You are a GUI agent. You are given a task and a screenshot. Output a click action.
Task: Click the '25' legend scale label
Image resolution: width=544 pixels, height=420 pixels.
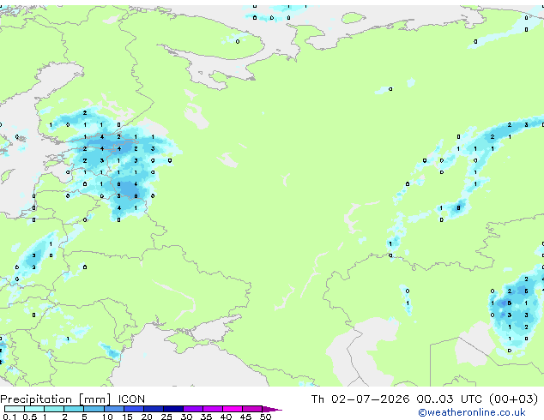(x=166, y=417)
